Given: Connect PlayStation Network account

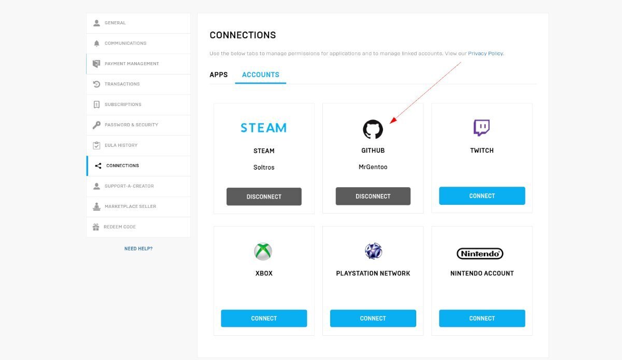Looking at the screenshot, I should (373, 319).
